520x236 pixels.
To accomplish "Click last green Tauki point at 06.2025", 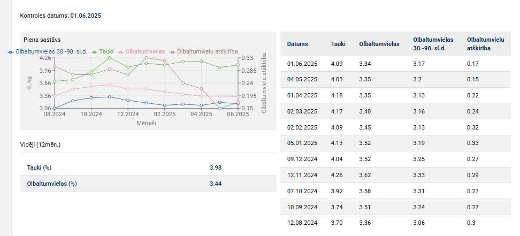I will (x=238, y=65).
